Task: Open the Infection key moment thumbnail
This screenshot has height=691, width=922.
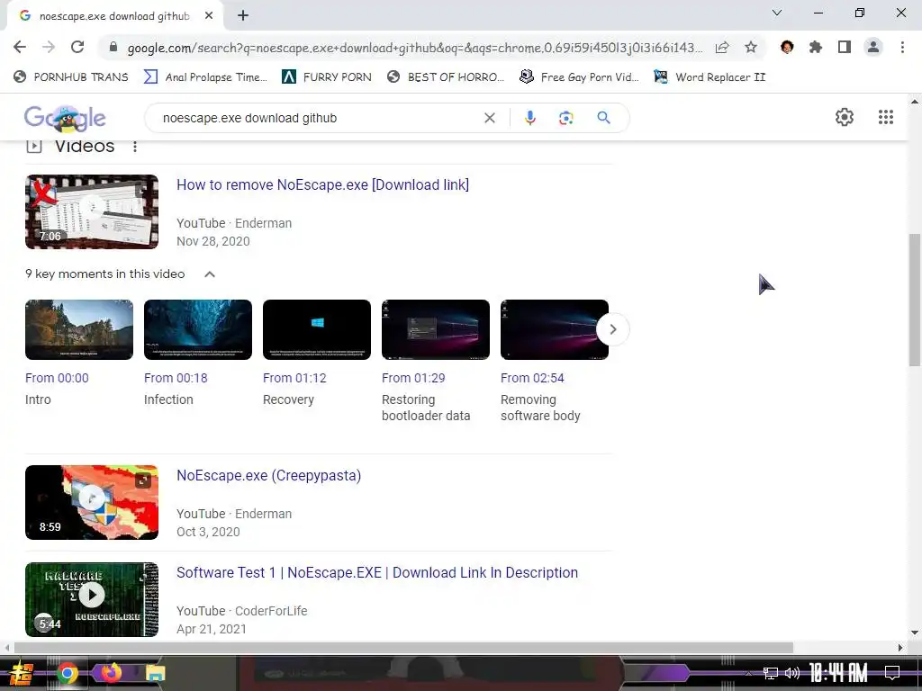Action: (198, 329)
